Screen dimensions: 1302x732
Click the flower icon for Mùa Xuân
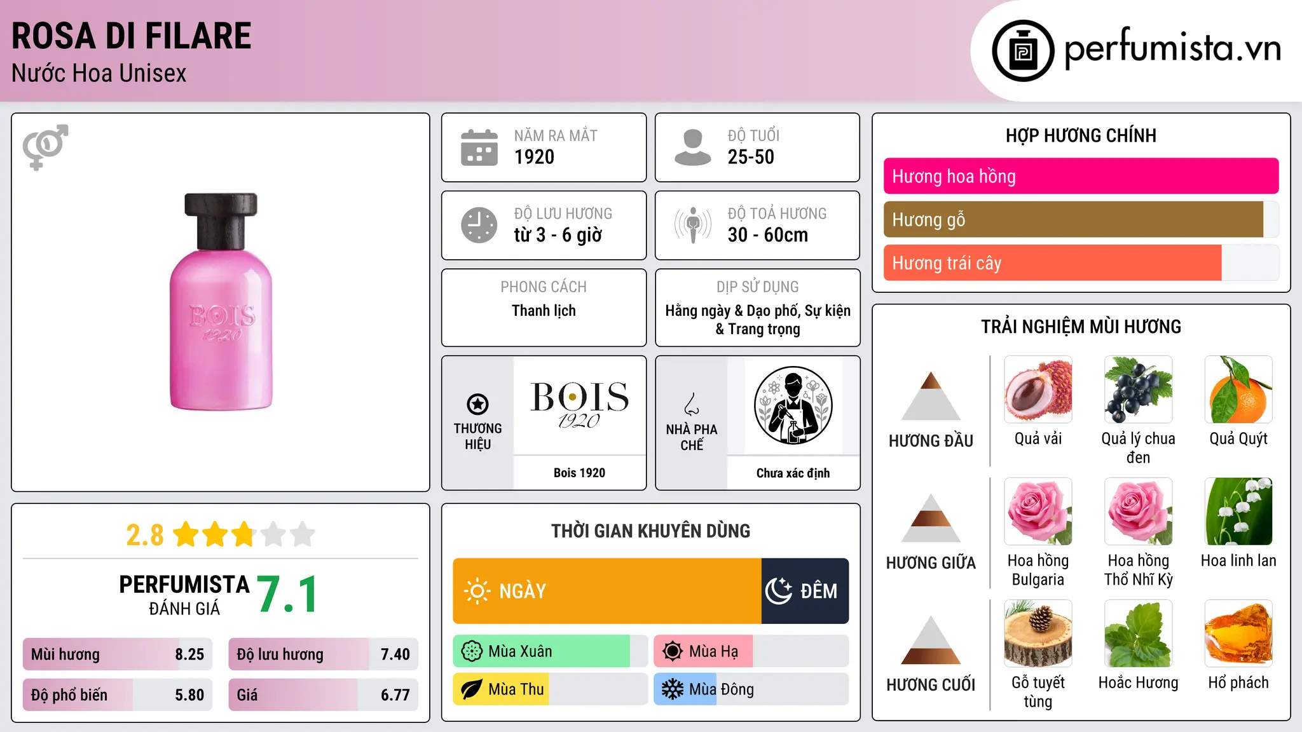472,651
